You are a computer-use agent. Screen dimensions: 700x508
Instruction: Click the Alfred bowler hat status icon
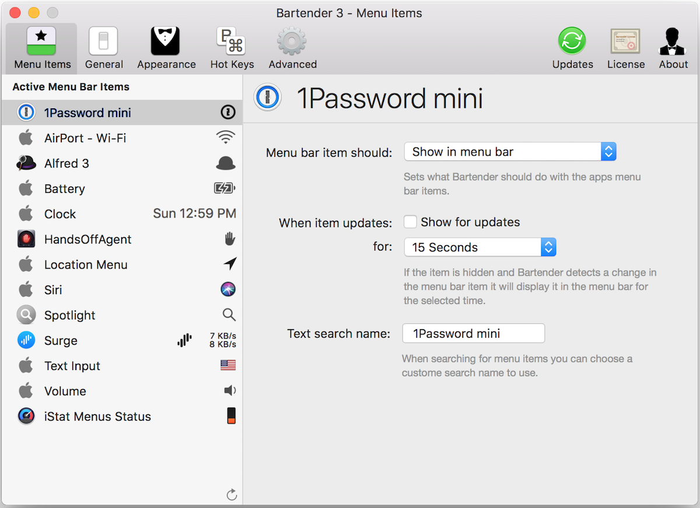[226, 164]
